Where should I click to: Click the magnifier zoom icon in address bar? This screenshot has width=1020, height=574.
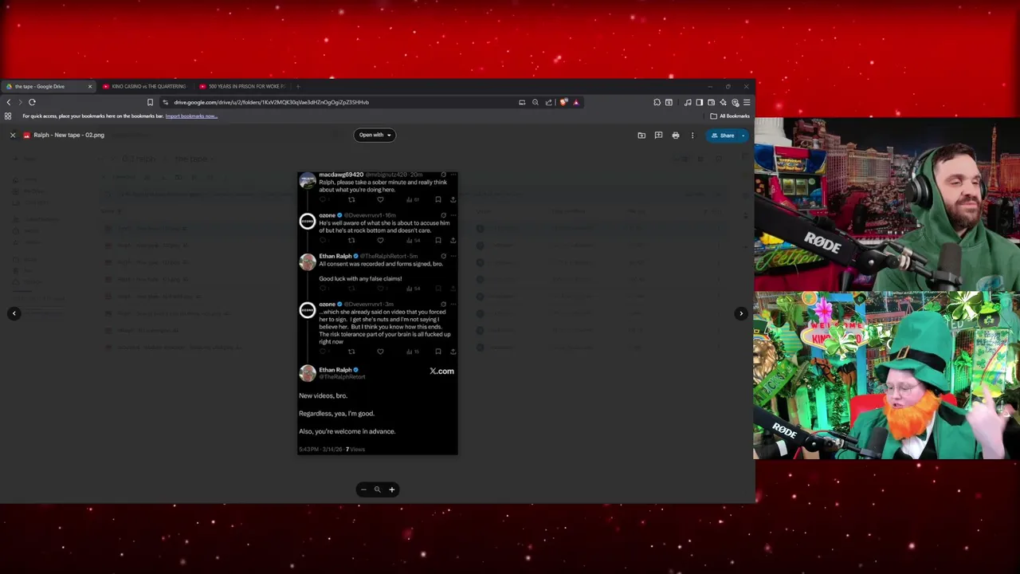(x=535, y=102)
